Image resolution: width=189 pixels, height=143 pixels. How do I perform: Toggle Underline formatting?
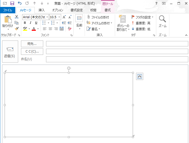coord(36,23)
